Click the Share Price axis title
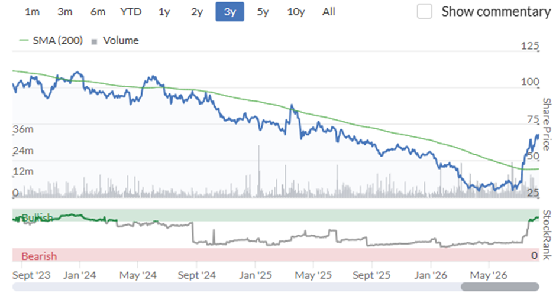The width and height of the screenshot is (556, 293). tap(547, 125)
